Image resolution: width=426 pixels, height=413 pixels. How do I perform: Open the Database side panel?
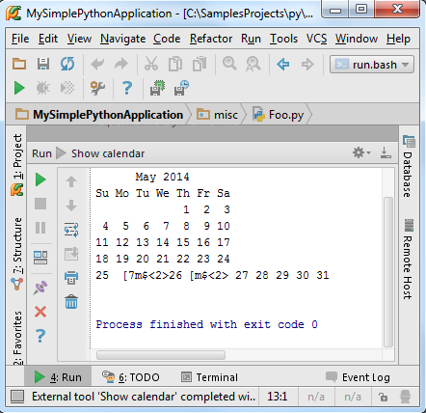coord(409,166)
